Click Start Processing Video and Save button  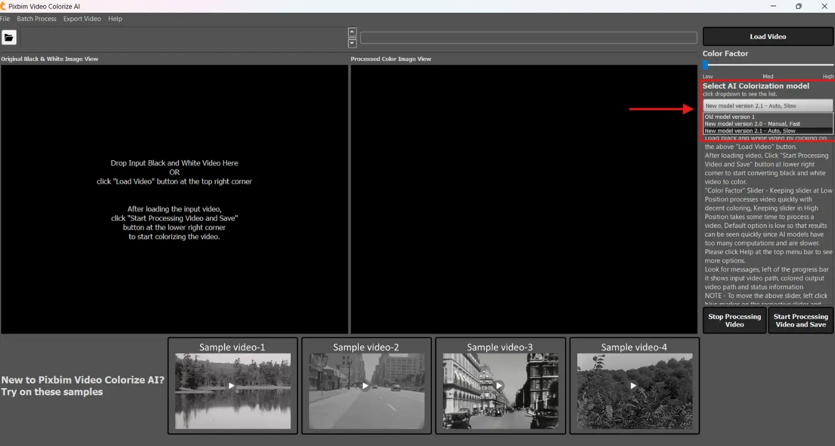pos(800,320)
